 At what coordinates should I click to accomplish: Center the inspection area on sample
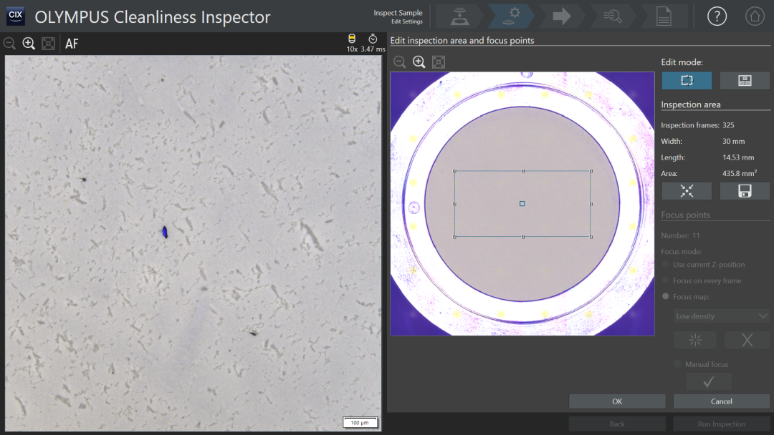[x=687, y=190]
